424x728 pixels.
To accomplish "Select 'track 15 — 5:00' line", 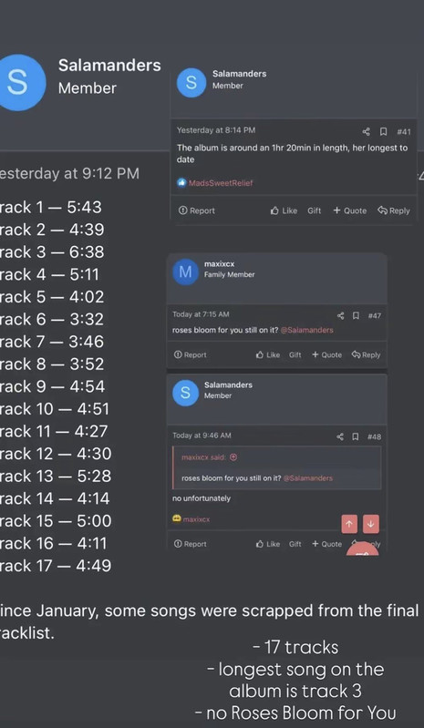I will (56, 521).
